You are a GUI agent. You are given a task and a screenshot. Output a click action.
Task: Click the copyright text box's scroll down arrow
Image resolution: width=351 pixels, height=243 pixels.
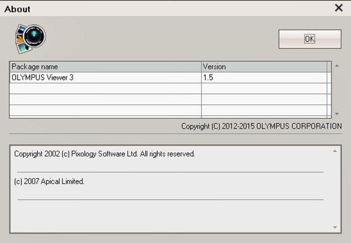tap(335, 227)
